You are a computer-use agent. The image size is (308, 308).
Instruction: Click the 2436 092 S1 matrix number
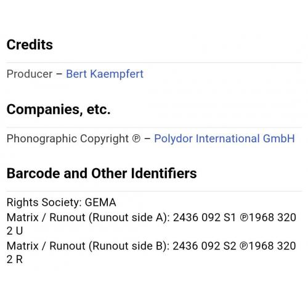(x=204, y=217)
